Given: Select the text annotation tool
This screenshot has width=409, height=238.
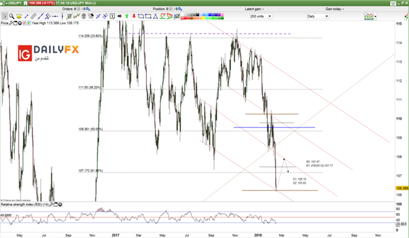Looking at the screenshot, I should click(x=112, y=16).
